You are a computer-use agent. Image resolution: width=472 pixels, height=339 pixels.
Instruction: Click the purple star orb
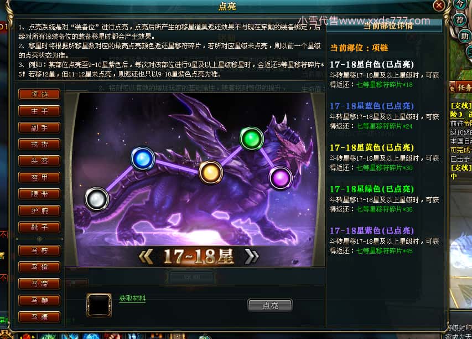click(281, 178)
